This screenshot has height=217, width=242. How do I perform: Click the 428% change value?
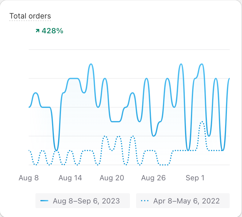coord(52,31)
